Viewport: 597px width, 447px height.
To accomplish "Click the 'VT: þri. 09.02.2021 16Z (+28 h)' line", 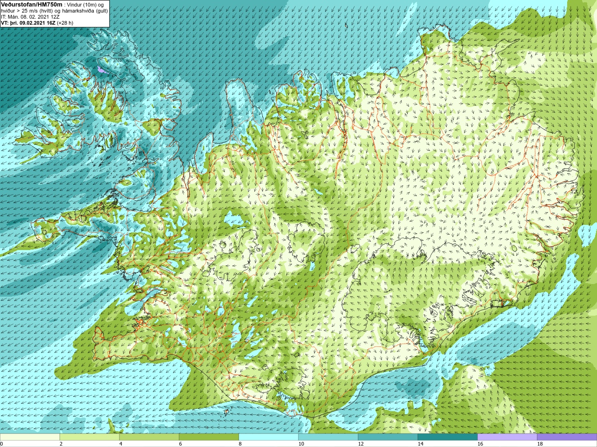I will point(37,23).
